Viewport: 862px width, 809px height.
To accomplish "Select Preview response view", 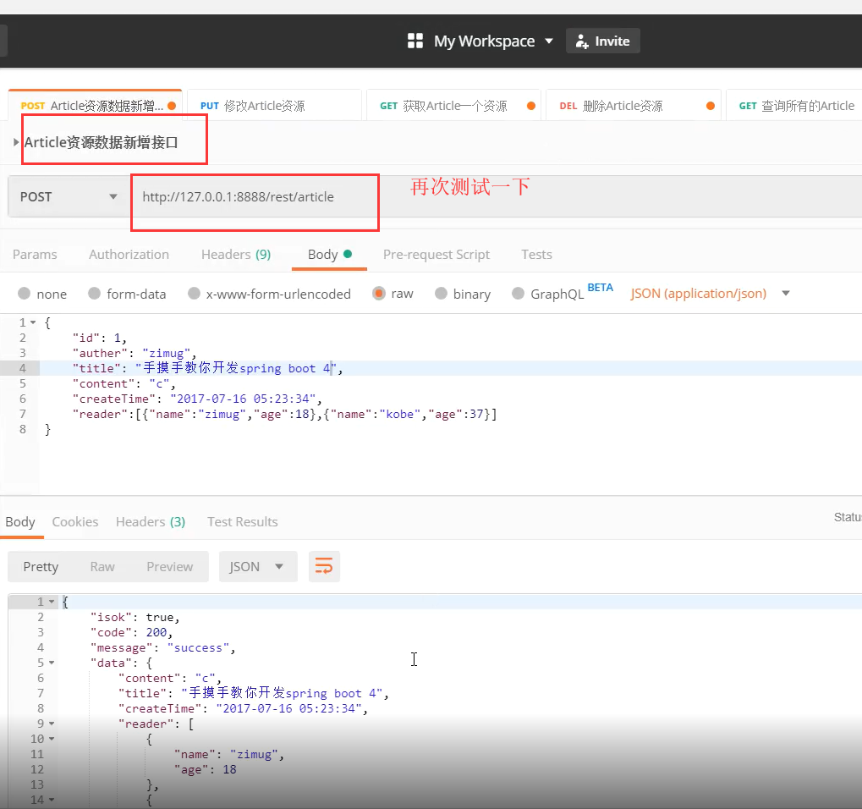I will point(170,566).
